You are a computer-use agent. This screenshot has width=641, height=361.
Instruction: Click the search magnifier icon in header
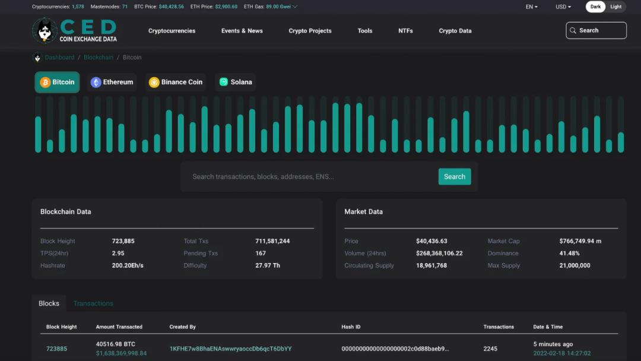(x=573, y=31)
